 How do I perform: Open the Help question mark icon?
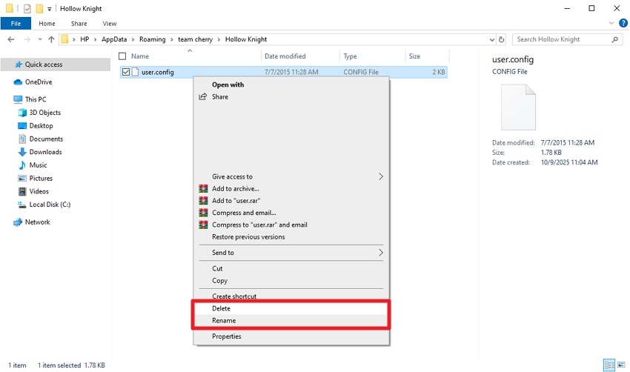coord(623,23)
